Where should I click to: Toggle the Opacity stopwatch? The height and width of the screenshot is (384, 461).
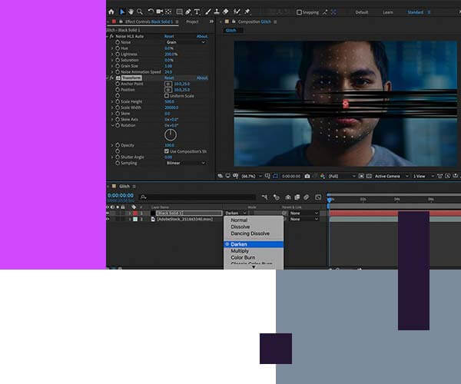coord(118,145)
